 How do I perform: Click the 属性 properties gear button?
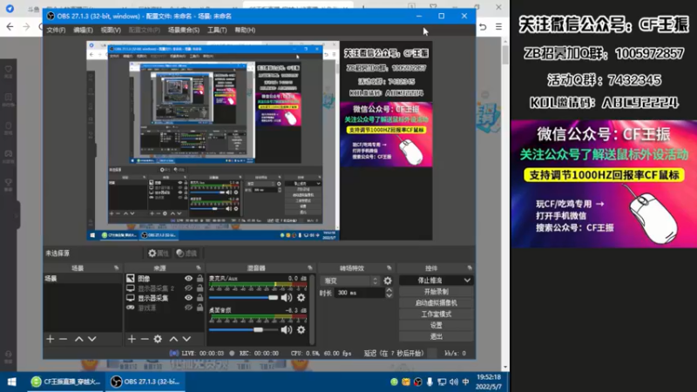click(159, 253)
